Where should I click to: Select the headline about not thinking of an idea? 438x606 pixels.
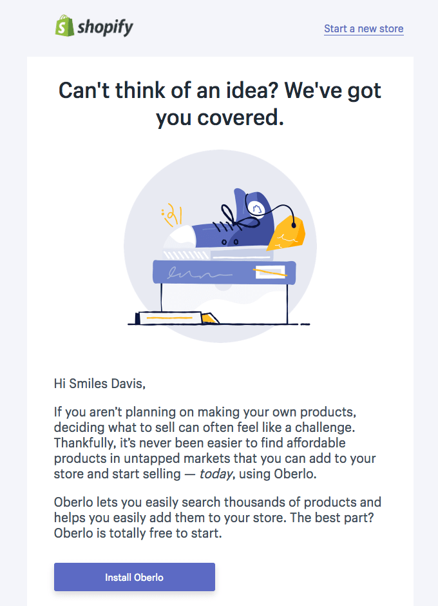[219, 104]
